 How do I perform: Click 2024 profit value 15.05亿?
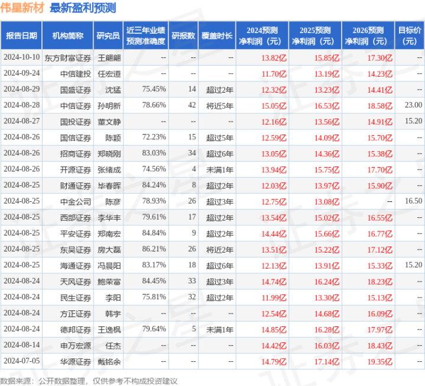click(x=274, y=106)
